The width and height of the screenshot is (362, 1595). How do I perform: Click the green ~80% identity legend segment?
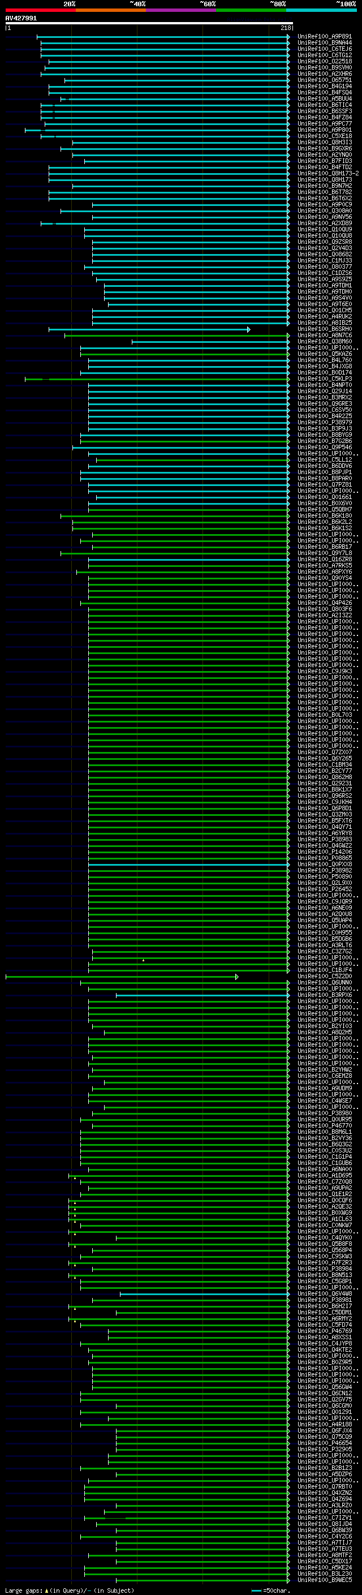[251, 10]
